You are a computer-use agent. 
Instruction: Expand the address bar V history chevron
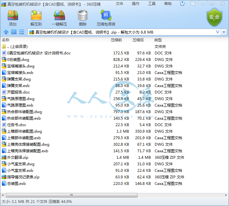tap(217, 32)
